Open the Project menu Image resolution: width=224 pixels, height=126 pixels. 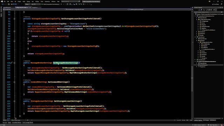coord(19,1)
